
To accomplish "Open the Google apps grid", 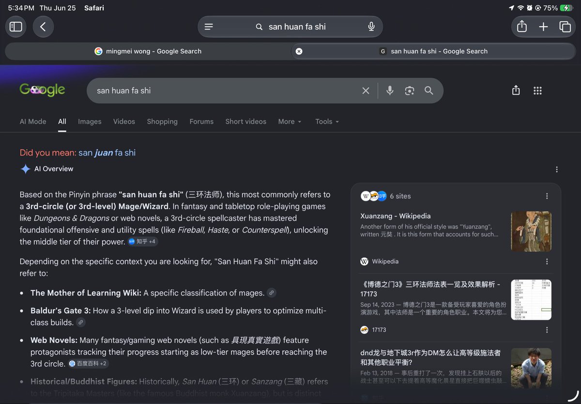I will click(537, 91).
